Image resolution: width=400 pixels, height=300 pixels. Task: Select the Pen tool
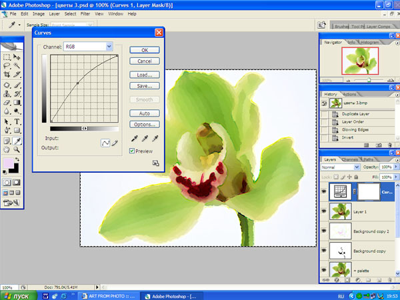click(7, 131)
